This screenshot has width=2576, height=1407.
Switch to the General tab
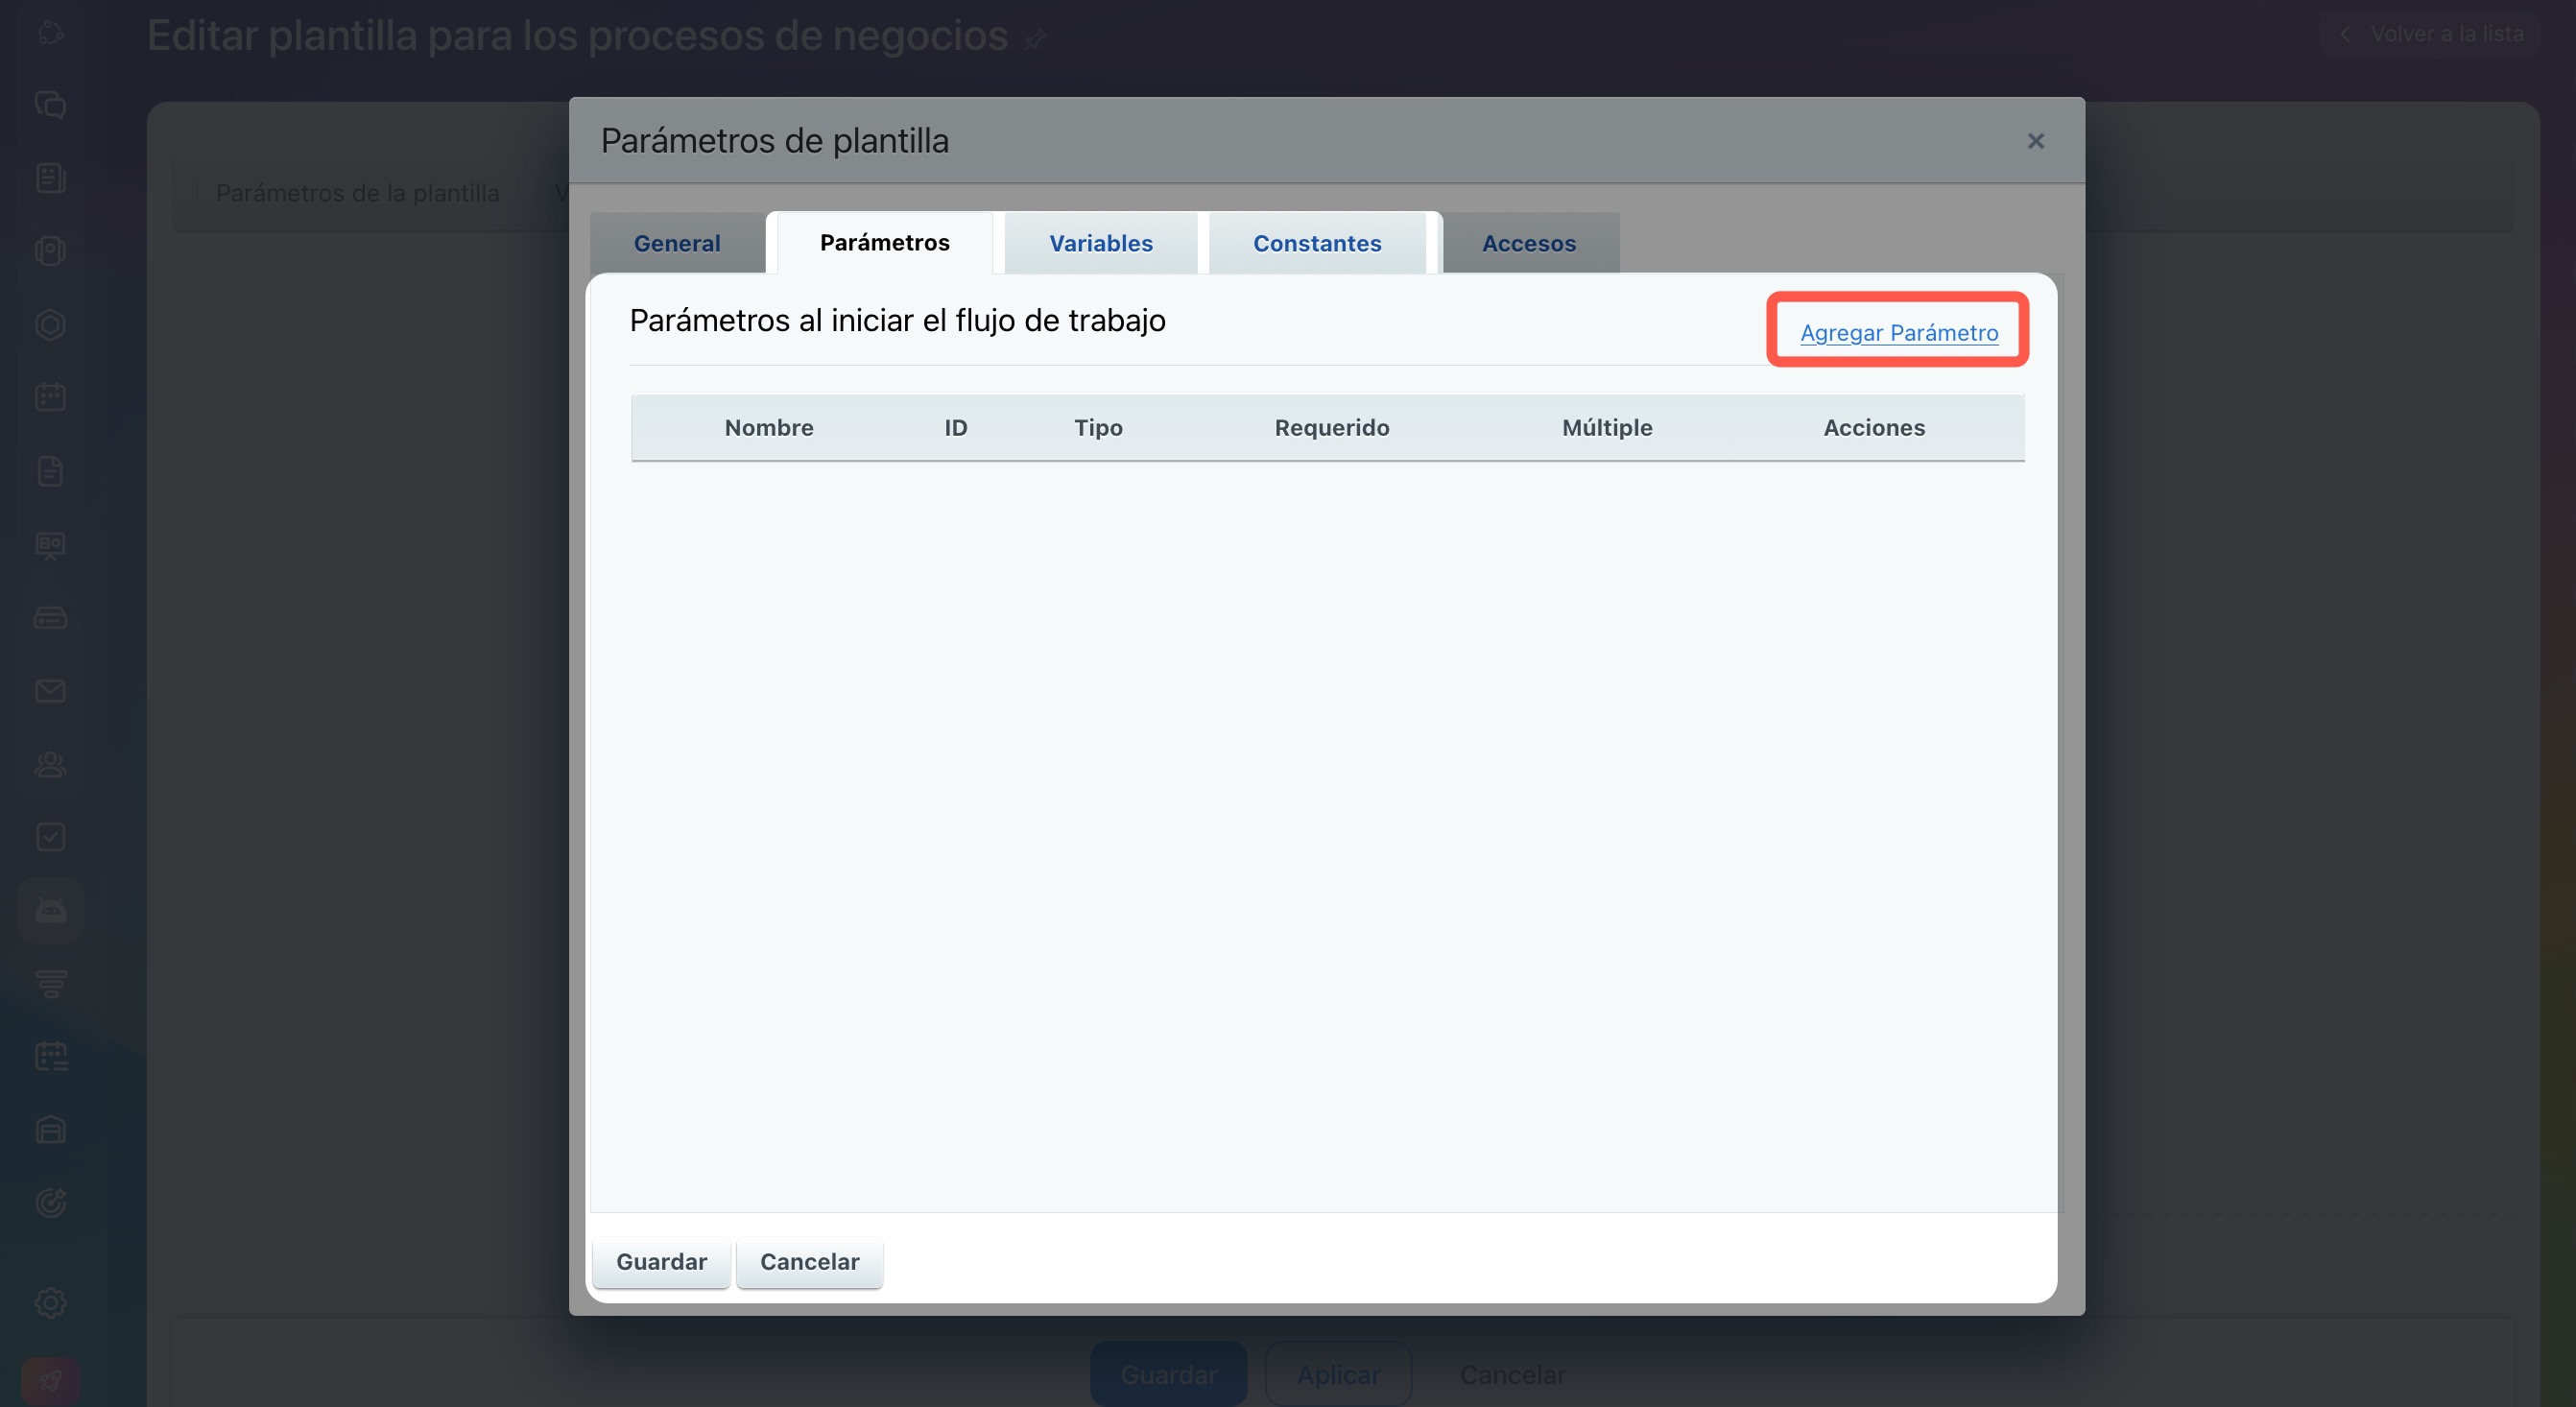677,243
